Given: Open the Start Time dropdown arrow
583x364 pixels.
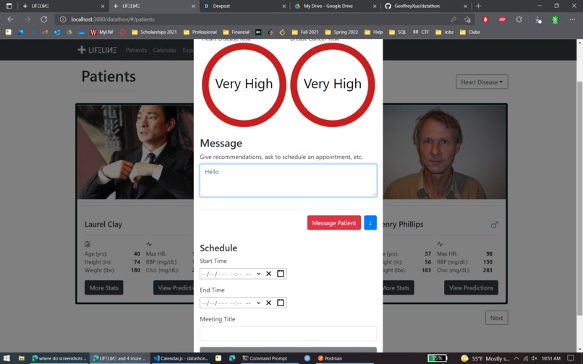Looking at the screenshot, I should click(258, 274).
